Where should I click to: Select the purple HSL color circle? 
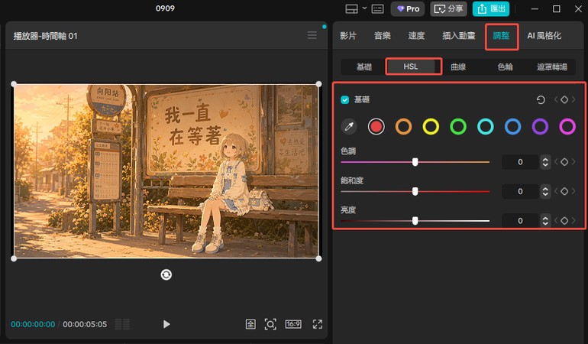point(540,127)
